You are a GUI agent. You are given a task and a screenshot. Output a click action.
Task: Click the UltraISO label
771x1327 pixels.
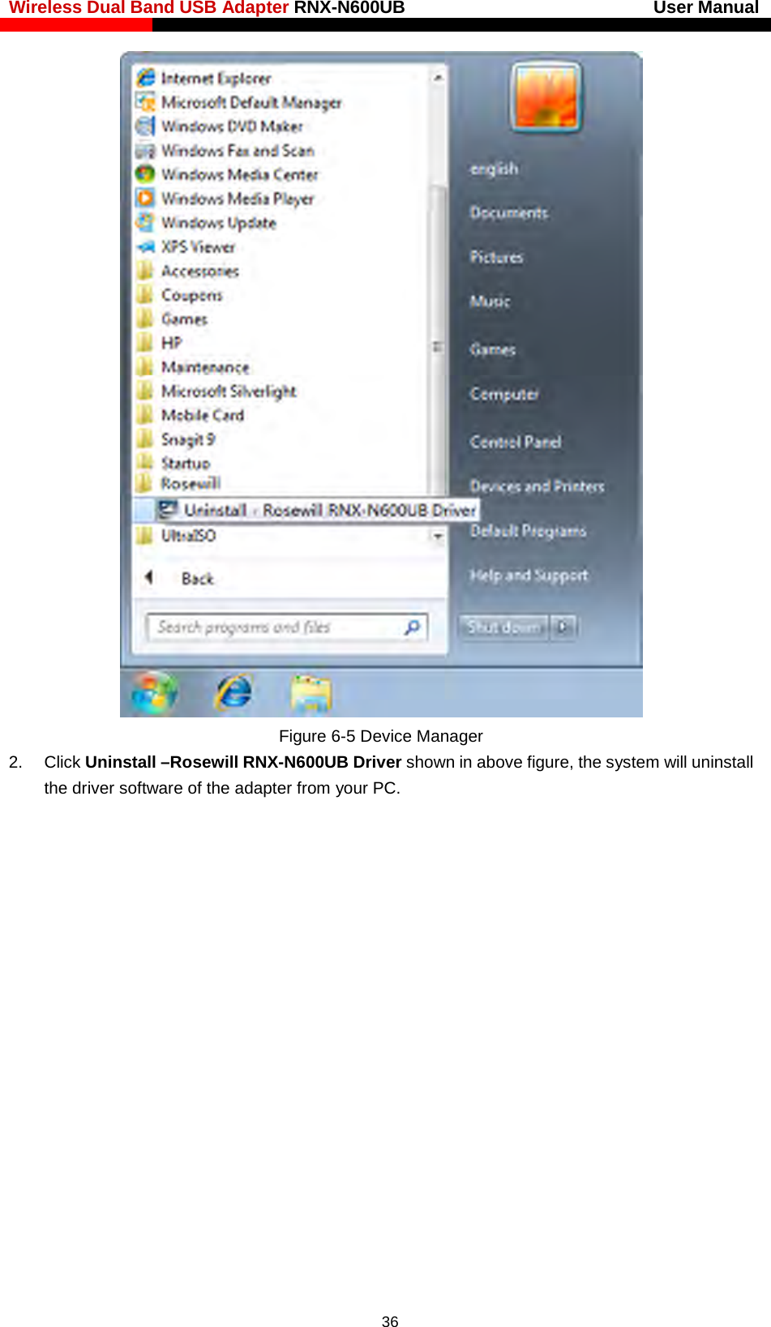point(188,535)
